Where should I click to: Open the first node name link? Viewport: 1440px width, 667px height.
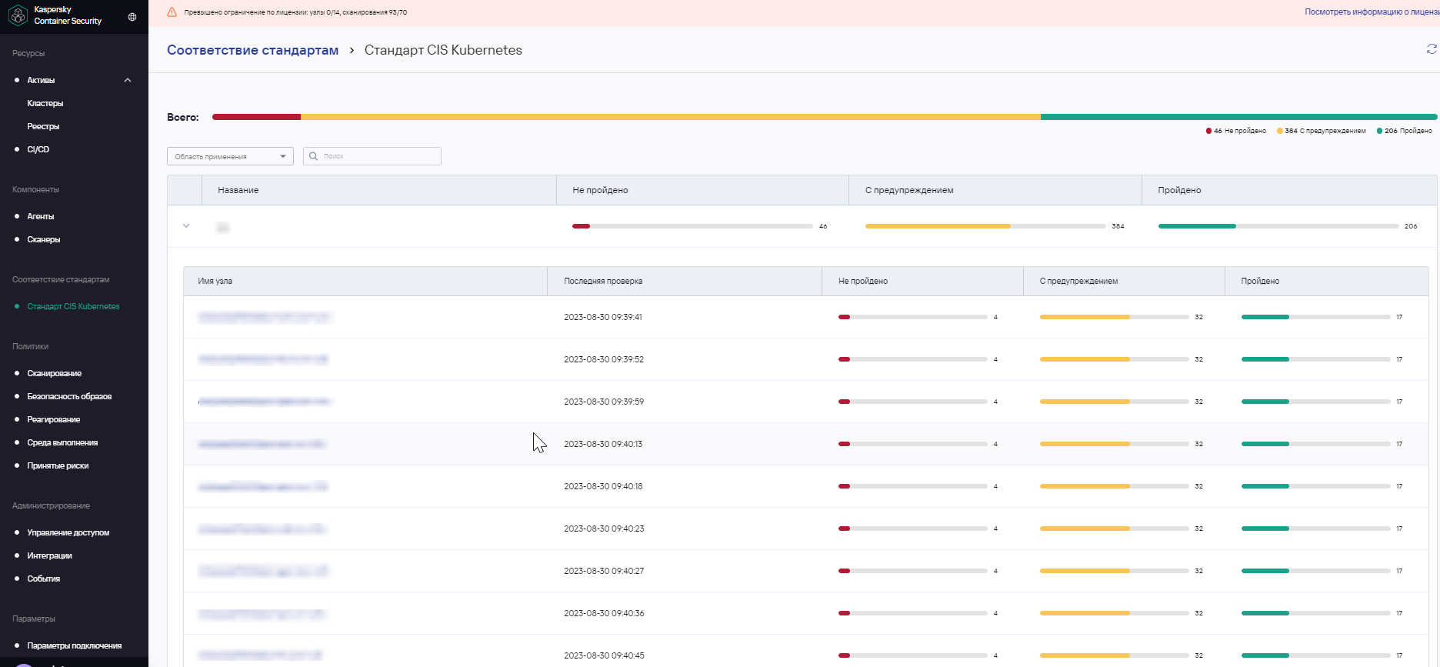pyautogui.click(x=264, y=317)
